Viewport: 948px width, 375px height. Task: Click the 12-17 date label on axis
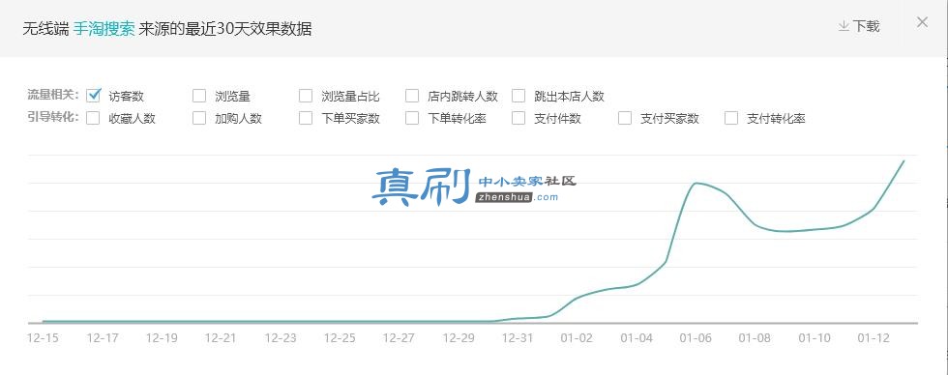pos(103,338)
